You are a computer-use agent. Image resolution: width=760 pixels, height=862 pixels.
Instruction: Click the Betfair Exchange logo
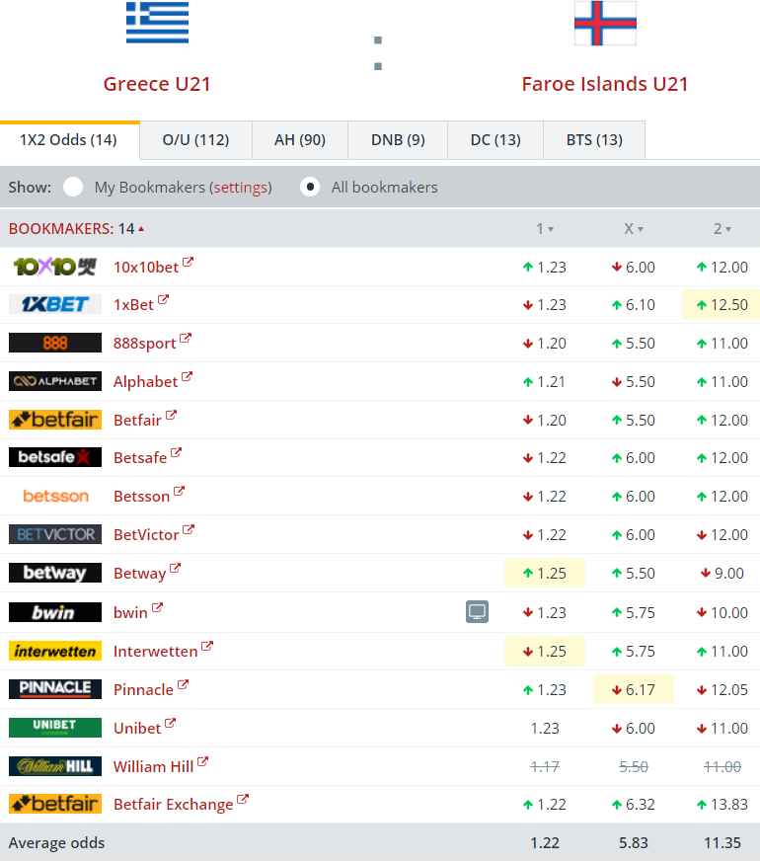coord(55,804)
